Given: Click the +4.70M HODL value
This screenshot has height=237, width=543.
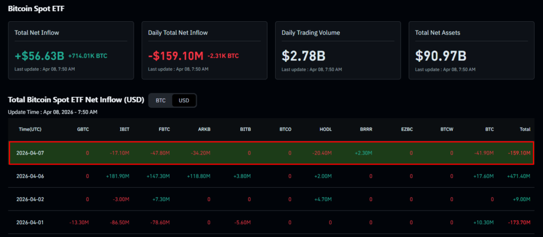Looking at the screenshot, I should point(323,199).
